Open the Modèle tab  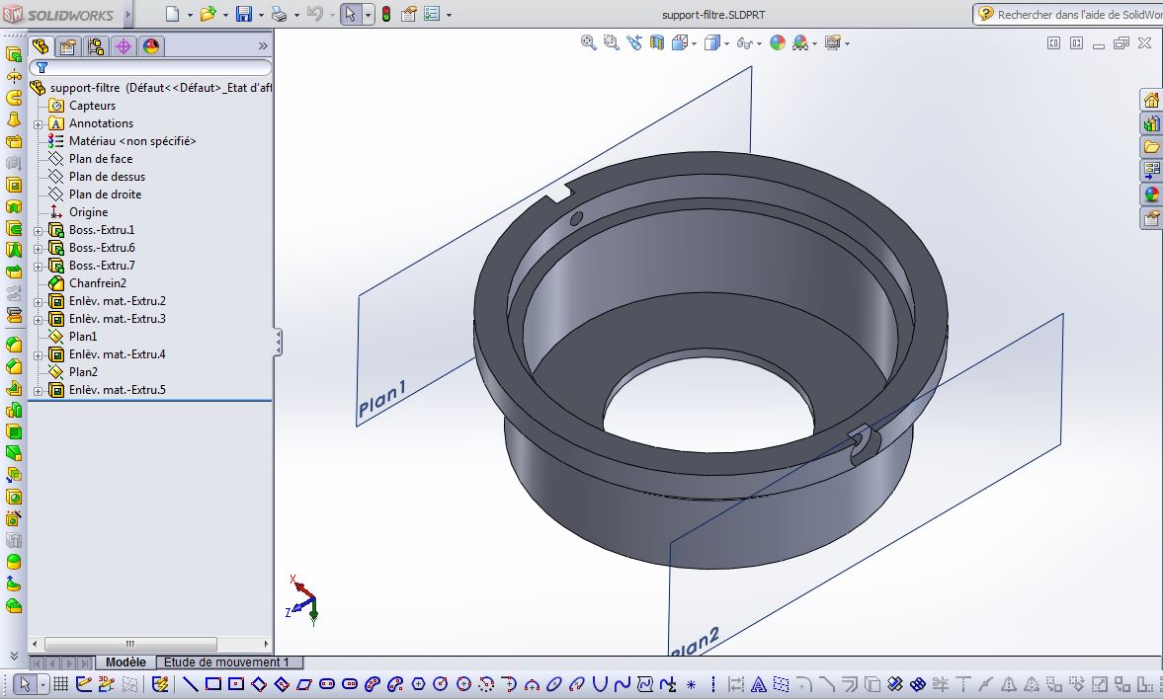tap(125, 662)
